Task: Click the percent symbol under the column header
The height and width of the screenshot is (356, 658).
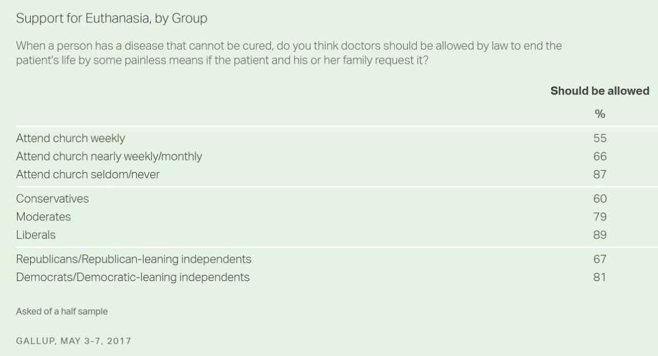Action: point(600,114)
